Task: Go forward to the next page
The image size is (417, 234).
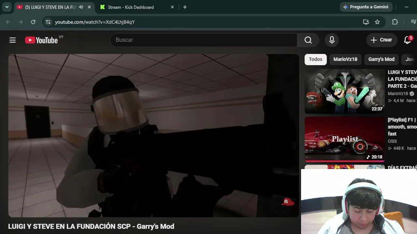Action: (21, 22)
